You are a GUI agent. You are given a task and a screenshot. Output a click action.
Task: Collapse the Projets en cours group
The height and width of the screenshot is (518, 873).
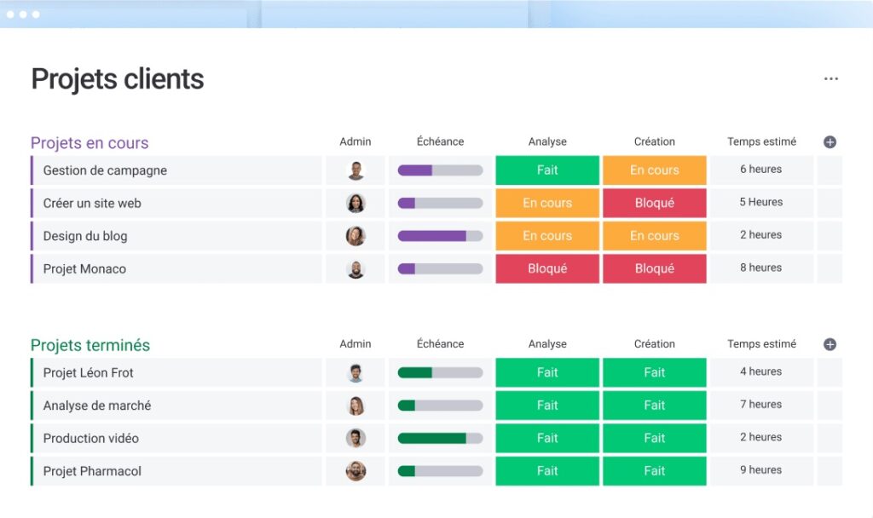pos(90,143)
